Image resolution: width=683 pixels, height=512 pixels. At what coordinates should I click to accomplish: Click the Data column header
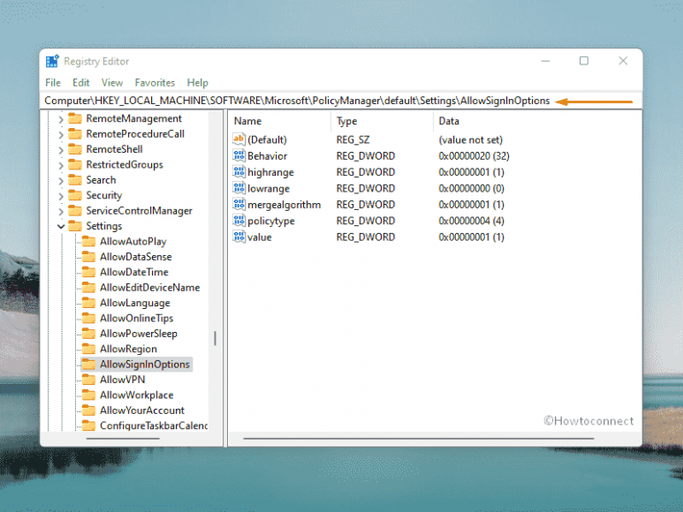coord(449,121)
